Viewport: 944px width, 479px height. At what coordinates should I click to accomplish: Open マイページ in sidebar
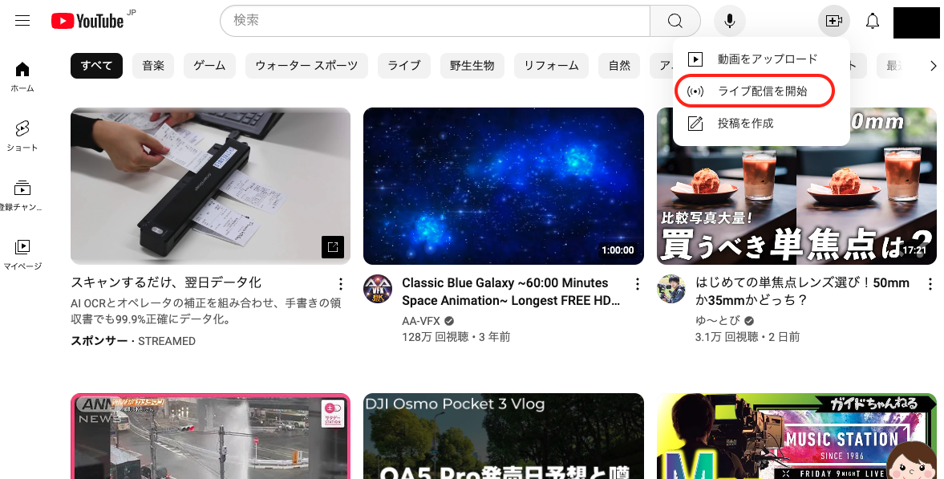22,253
